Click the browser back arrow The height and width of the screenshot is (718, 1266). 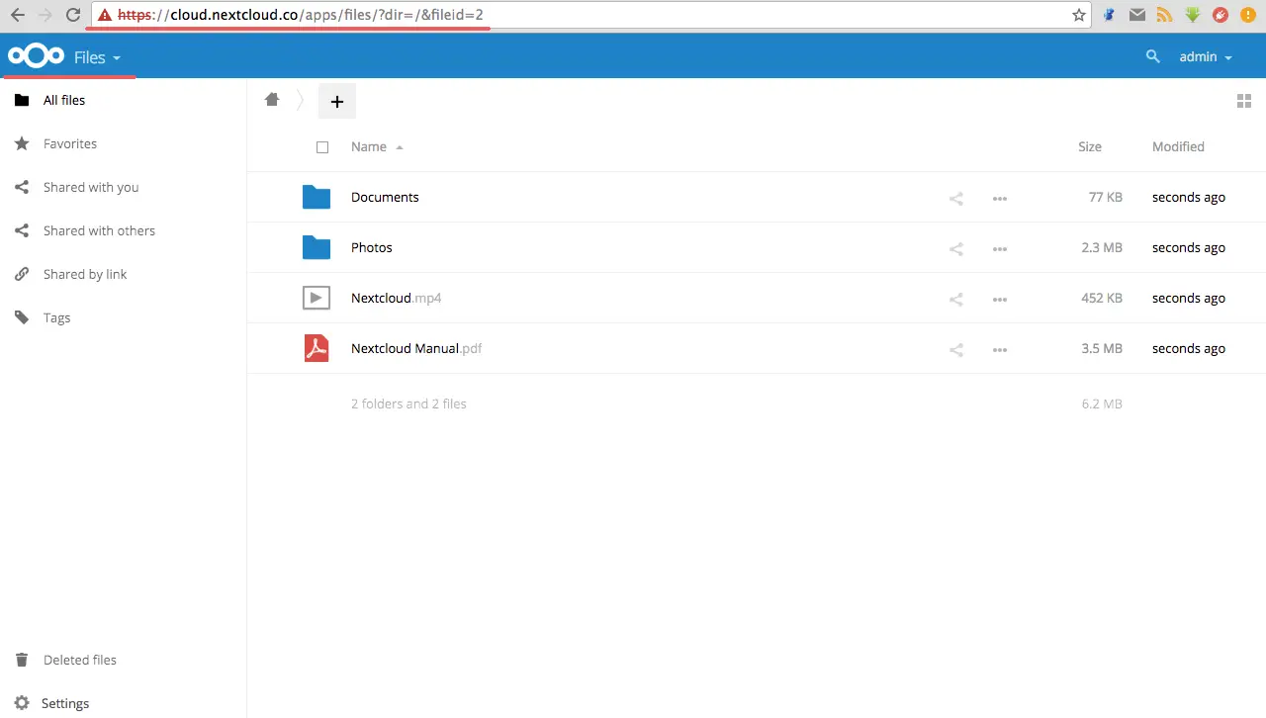click(x=17, y=15)
